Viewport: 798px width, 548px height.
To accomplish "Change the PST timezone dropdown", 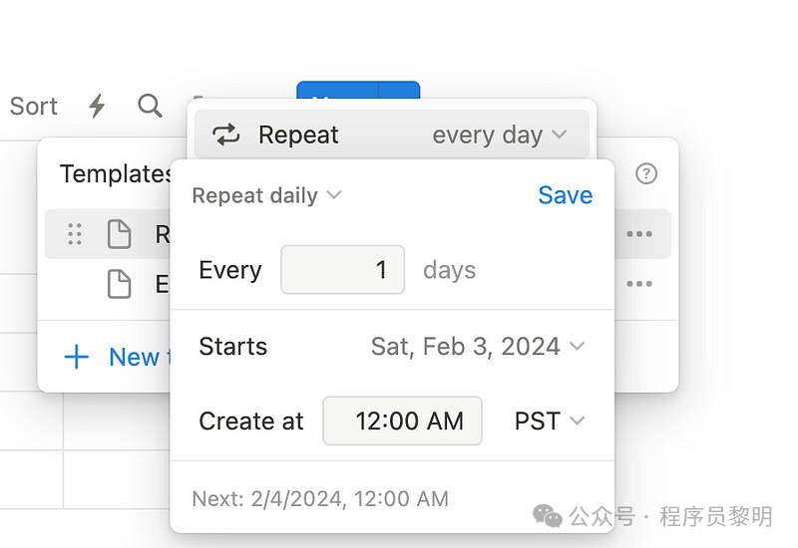I will [549, 420].
